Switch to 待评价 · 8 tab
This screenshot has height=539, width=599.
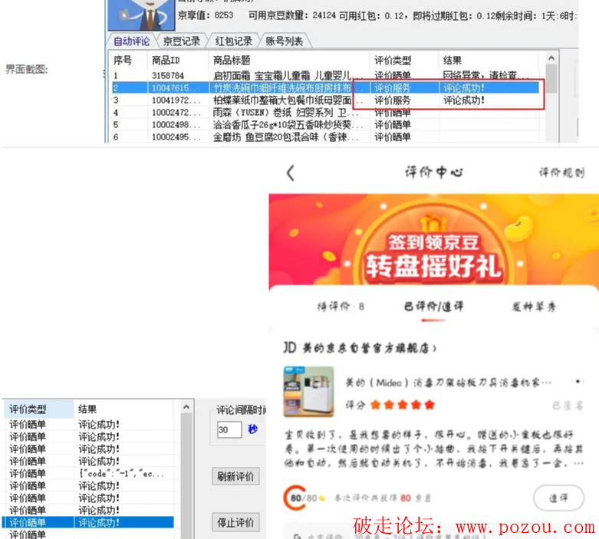tap(341, 307)
